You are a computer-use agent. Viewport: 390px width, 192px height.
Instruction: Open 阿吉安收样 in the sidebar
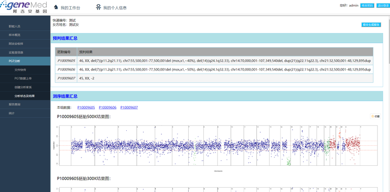tap(25, 44)
